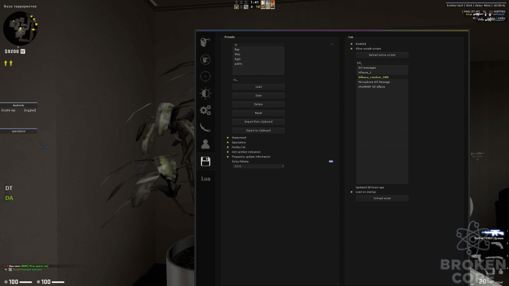
Task: Select the 'killaura_1' script
Action: click(x=382, y=72)
